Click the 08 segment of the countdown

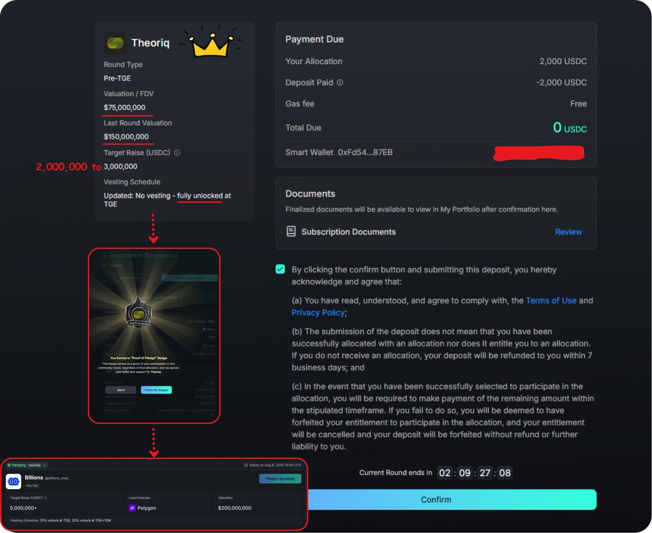[x=505, y=473]
